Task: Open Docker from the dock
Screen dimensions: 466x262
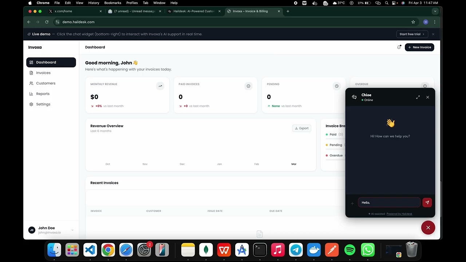Action: pos(314,250)
